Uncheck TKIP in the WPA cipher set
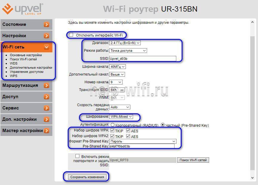Viewport: 258px width, 185px height. (112, 131)
